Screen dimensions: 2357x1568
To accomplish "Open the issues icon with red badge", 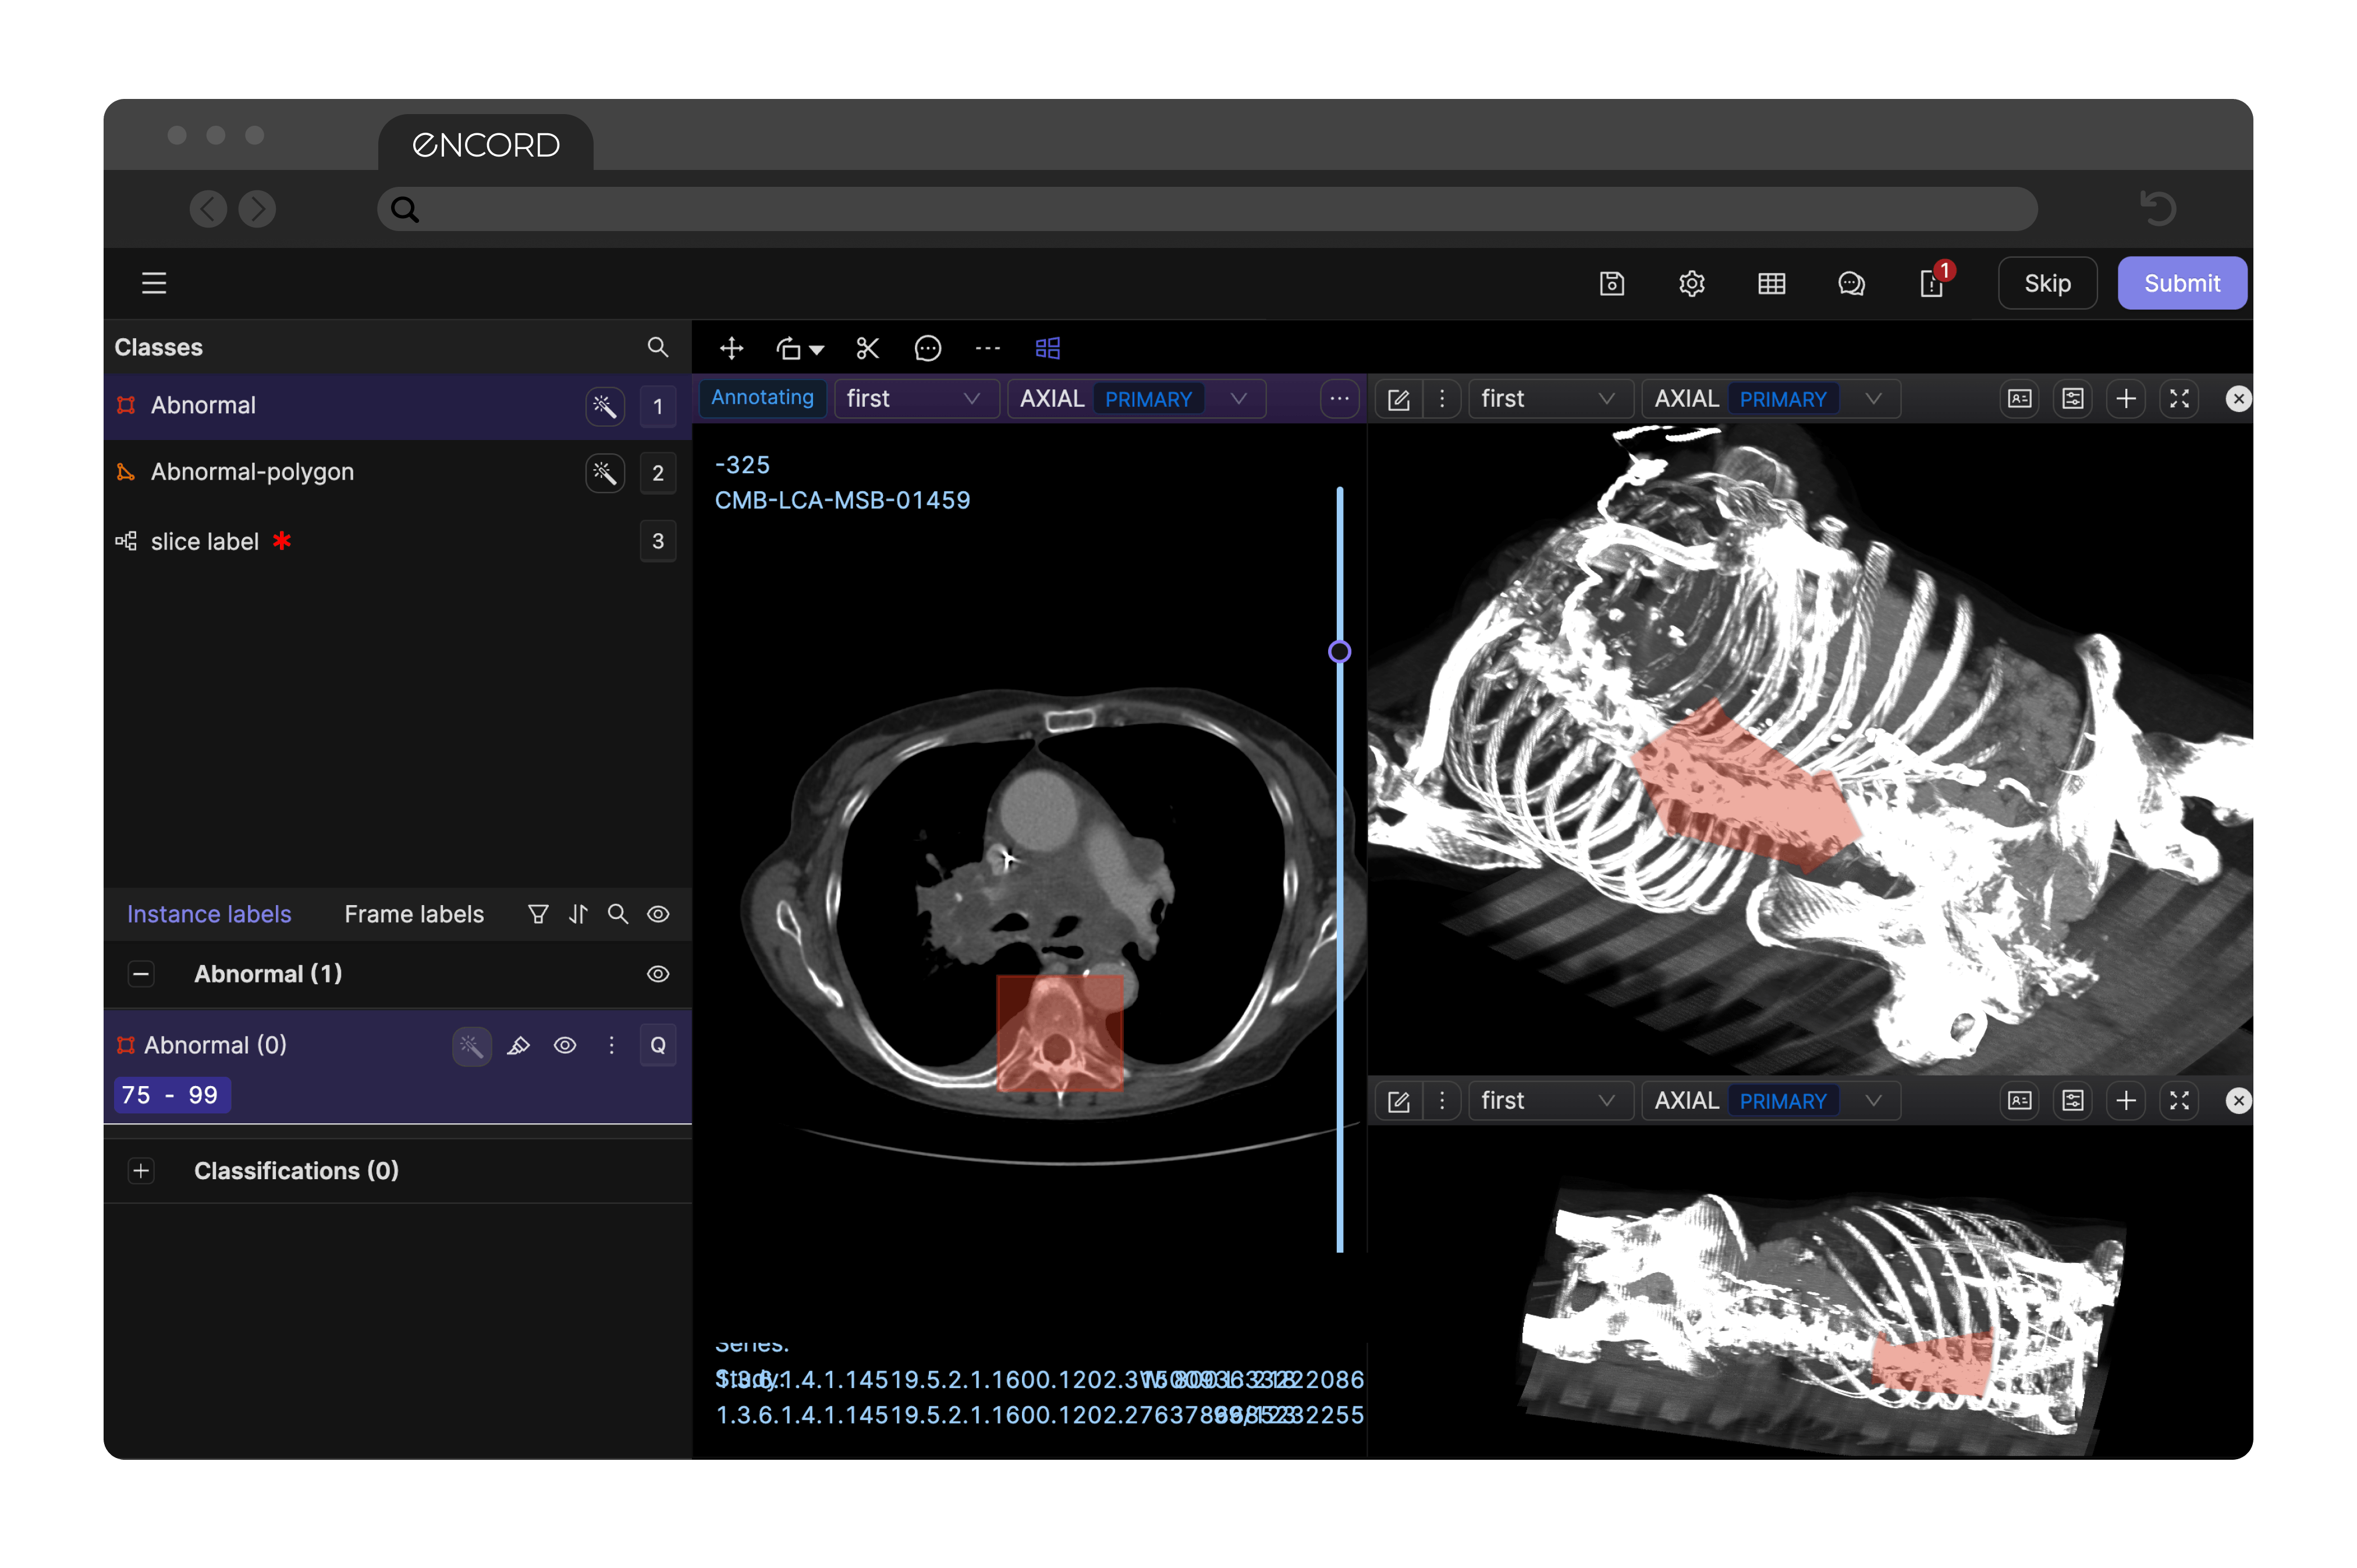I will [x=1932, y=284].
